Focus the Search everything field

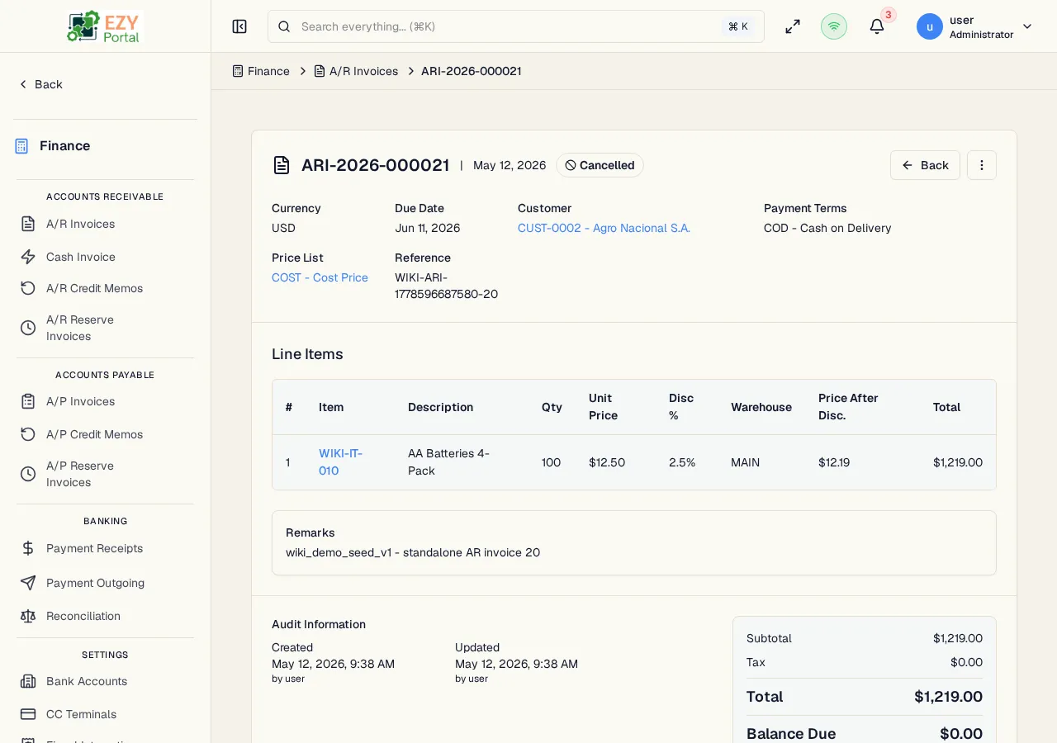coord(516,26)
